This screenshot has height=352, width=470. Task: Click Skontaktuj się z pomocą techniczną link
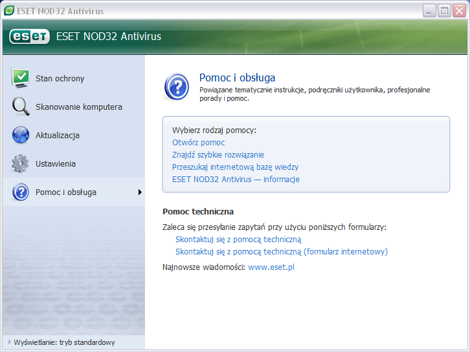(x=238, y=240)
